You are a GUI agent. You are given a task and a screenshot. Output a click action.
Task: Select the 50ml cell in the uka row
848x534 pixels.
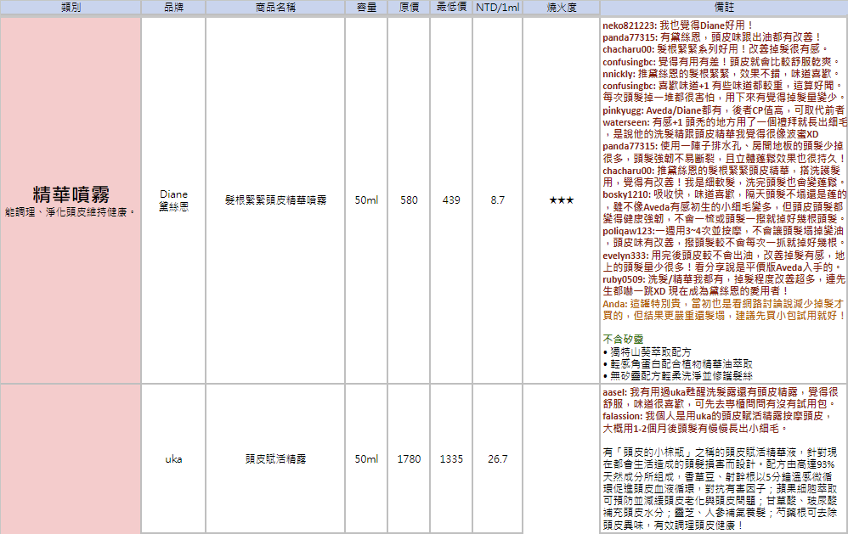tap(367, 459)
